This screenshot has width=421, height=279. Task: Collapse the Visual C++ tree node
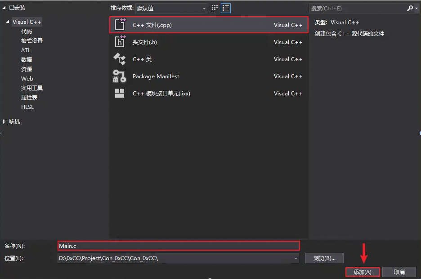[8, 22]
